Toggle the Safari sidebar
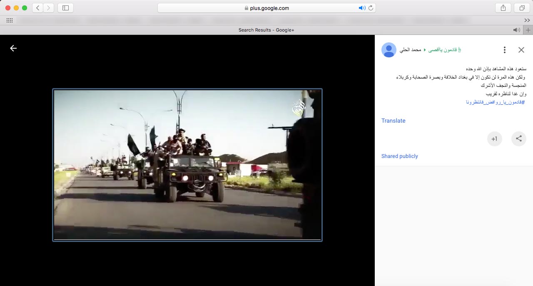533x286 pixels. [x=65, y=8]
